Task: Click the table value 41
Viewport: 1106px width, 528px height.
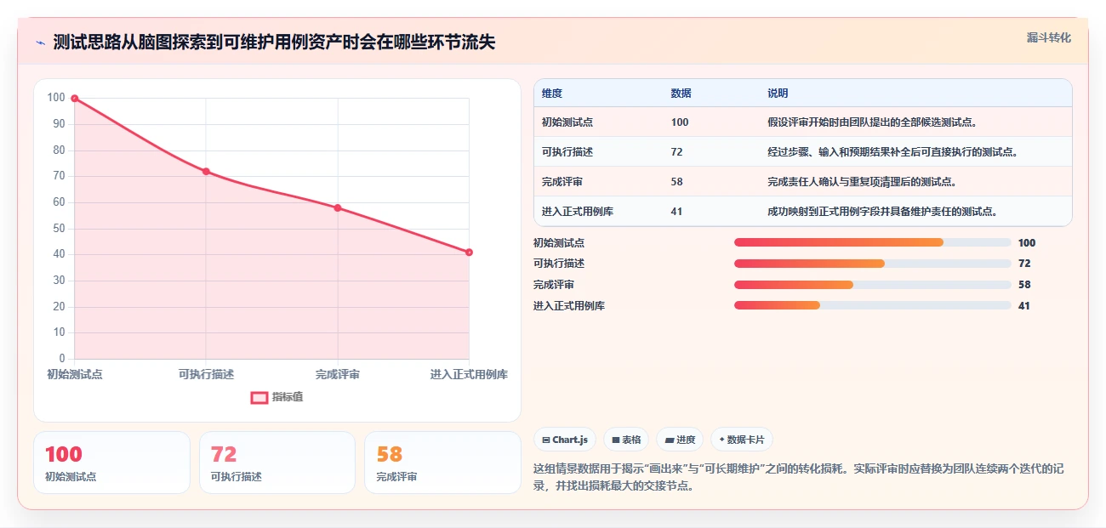Action: 676,212
